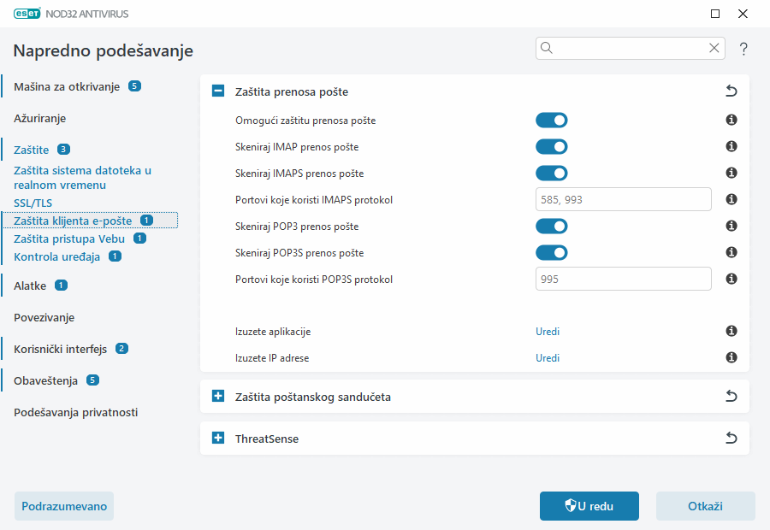Open Mašina za otkrivanje in sidebar
Viewport: 770px width, 530px height.
[x=67, y=86]
